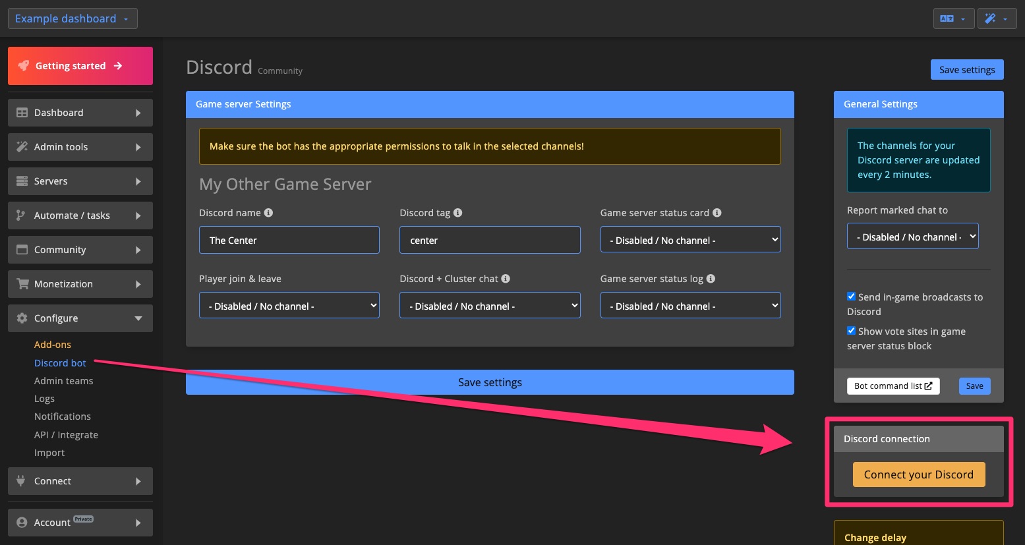This screenshot has height=545, width=1025.
Task: Open the Bot command list link
Action: [x=893, y=386]
